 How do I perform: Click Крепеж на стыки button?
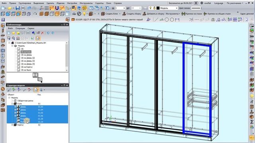tap(191, 14)
